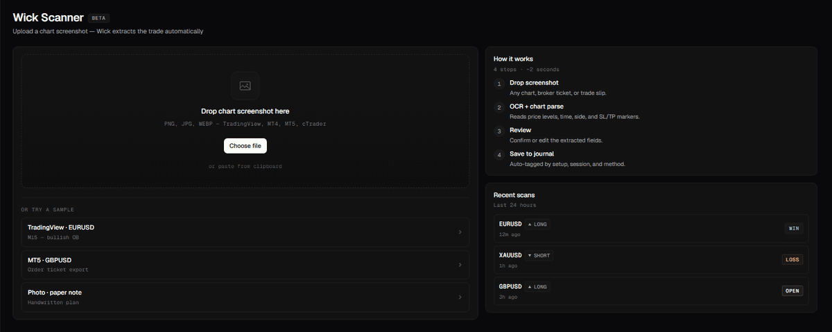The height and width of the screenshot is (332, 832).
Task: Click chevron on MT5 · GBPUSD row
Action: pyautogui.click(x=460, y=265)
